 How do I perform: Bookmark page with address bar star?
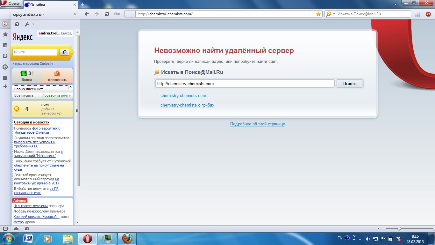tap(318, 14)
